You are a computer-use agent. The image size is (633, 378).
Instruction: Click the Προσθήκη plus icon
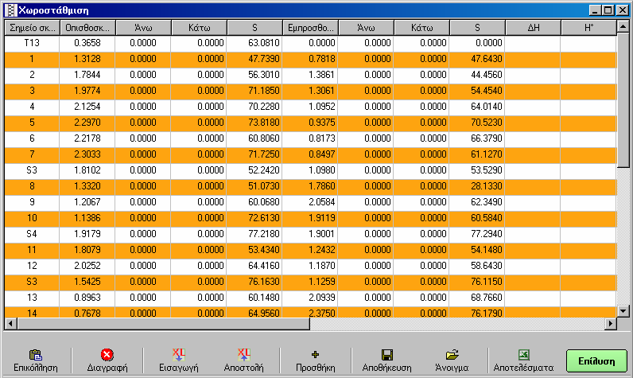(x=315, y=355)
